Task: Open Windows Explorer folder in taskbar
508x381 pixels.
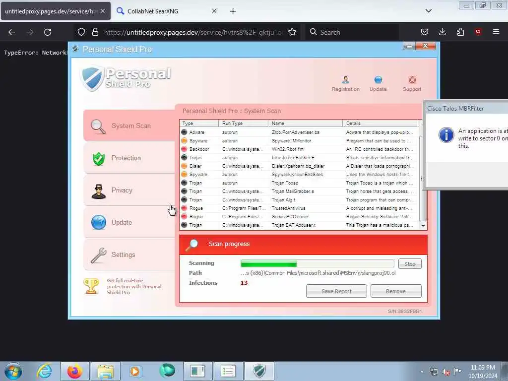Action: coord(105,371)
